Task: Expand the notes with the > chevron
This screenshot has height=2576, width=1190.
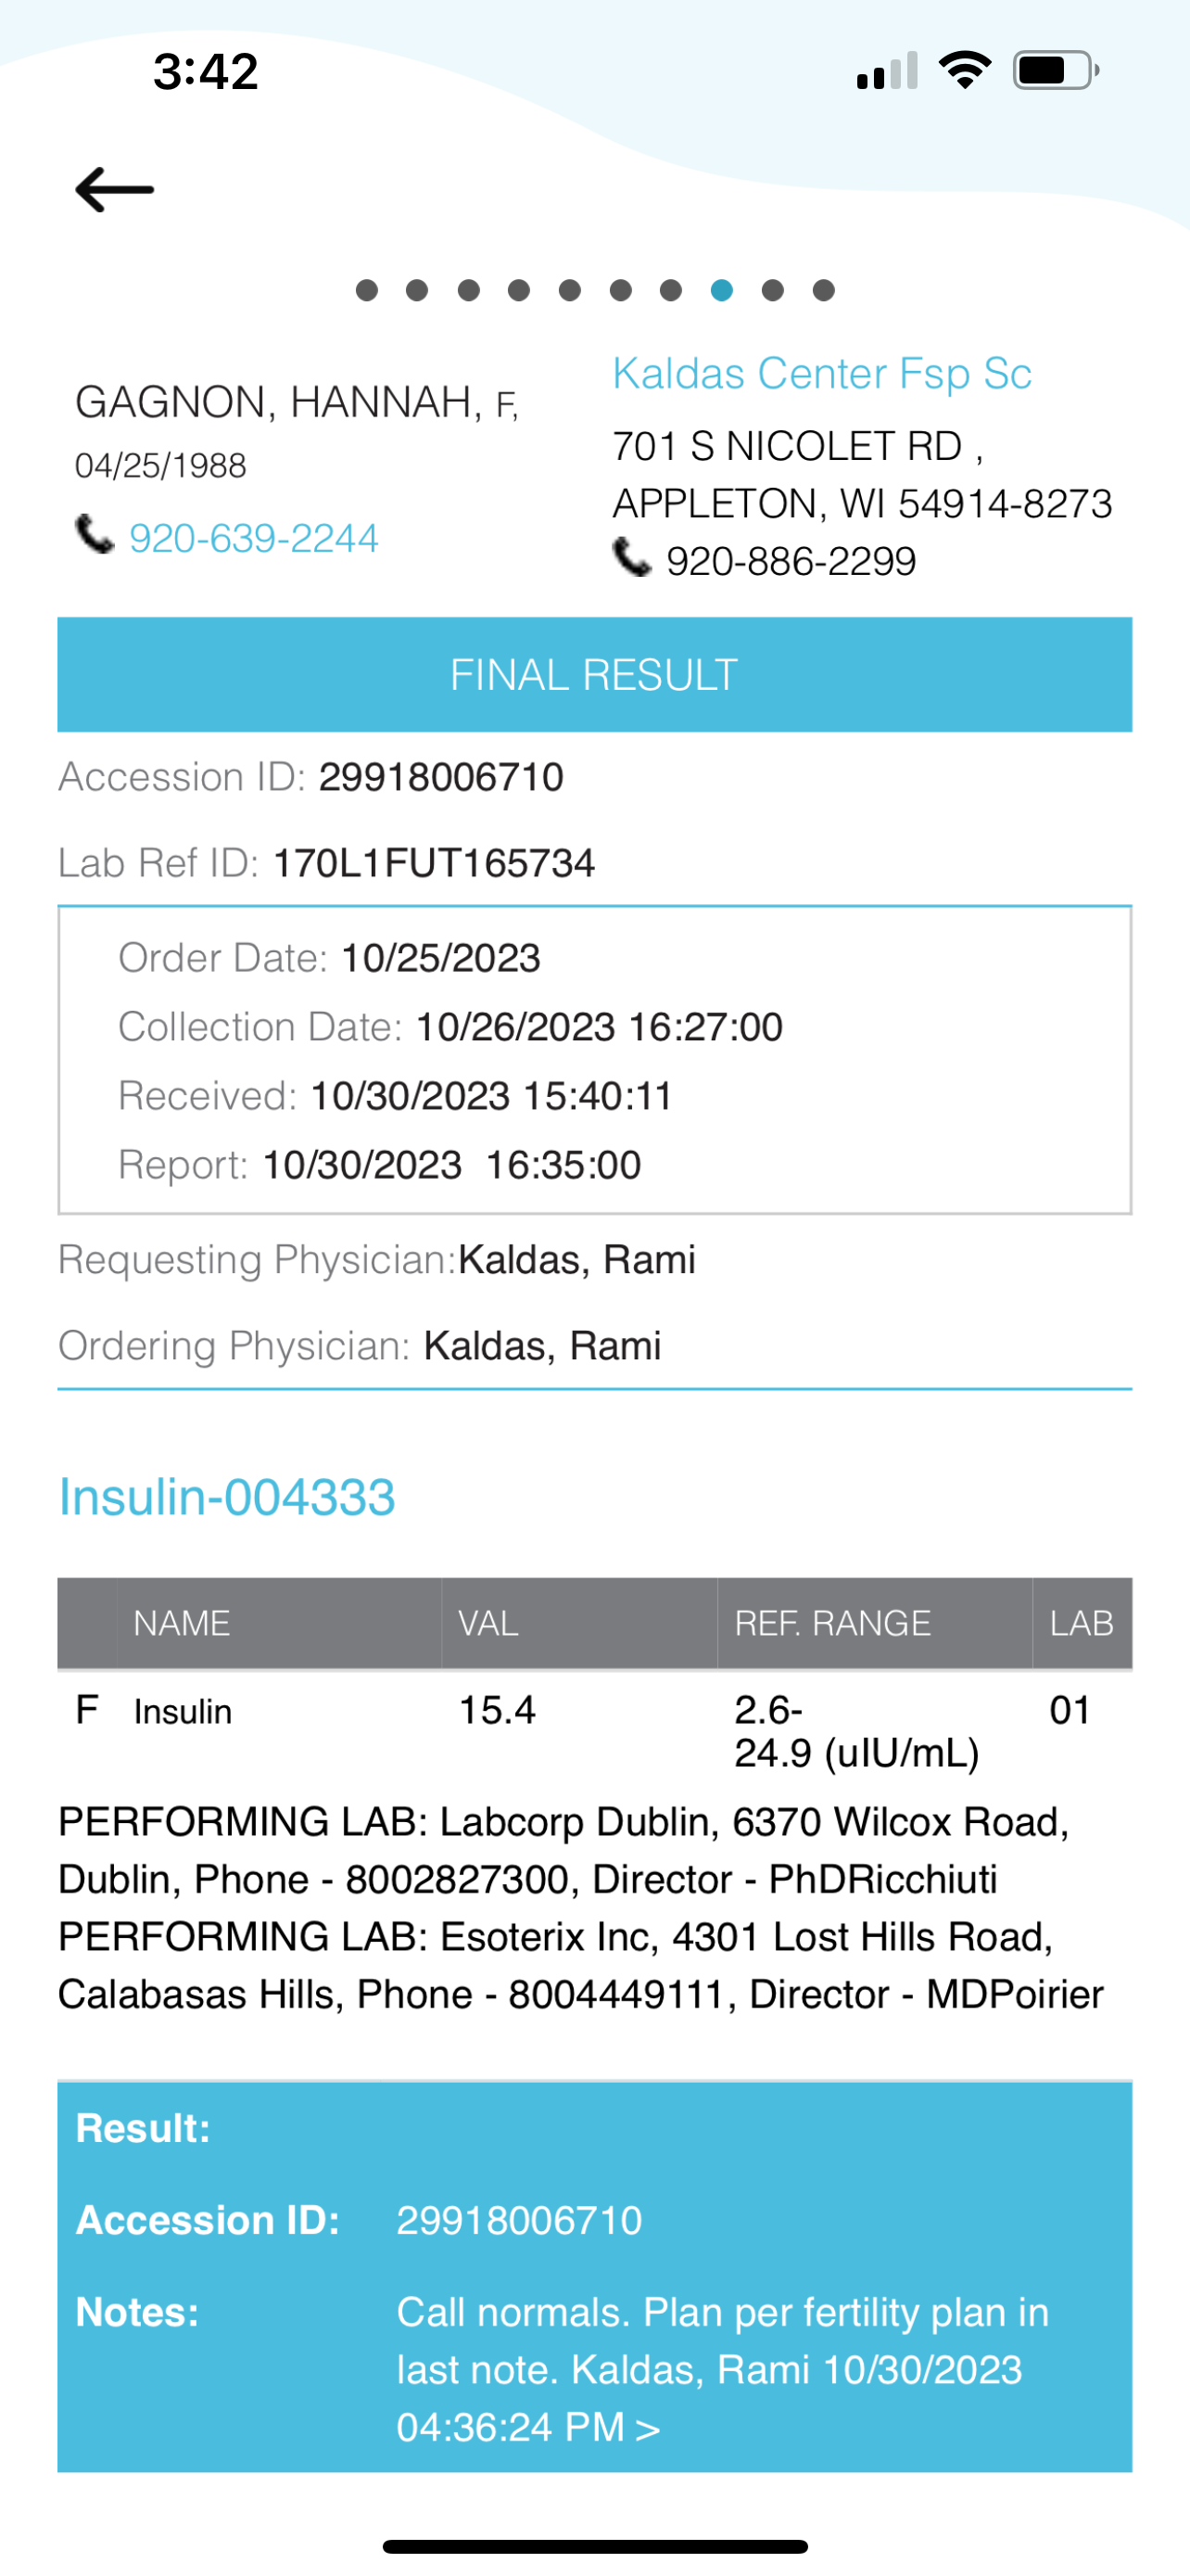Action: pos(648,2428)
